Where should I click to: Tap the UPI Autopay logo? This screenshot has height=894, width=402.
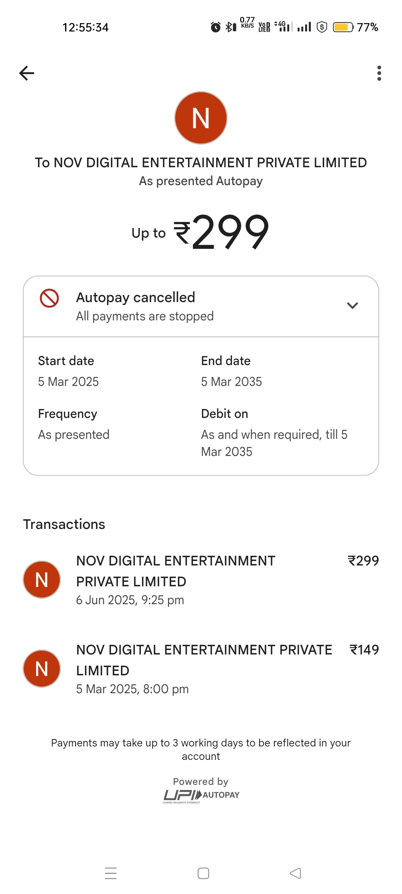(x=201, y=796)
